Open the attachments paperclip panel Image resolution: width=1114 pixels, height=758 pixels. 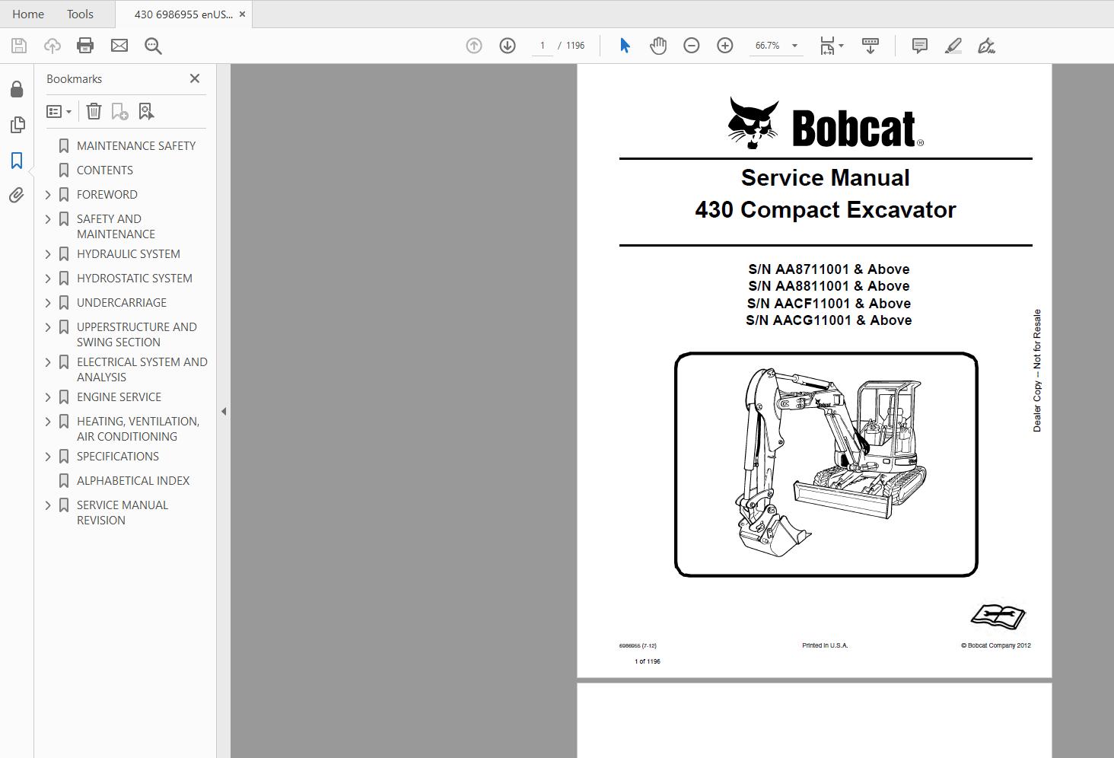(x=17, y=196)
